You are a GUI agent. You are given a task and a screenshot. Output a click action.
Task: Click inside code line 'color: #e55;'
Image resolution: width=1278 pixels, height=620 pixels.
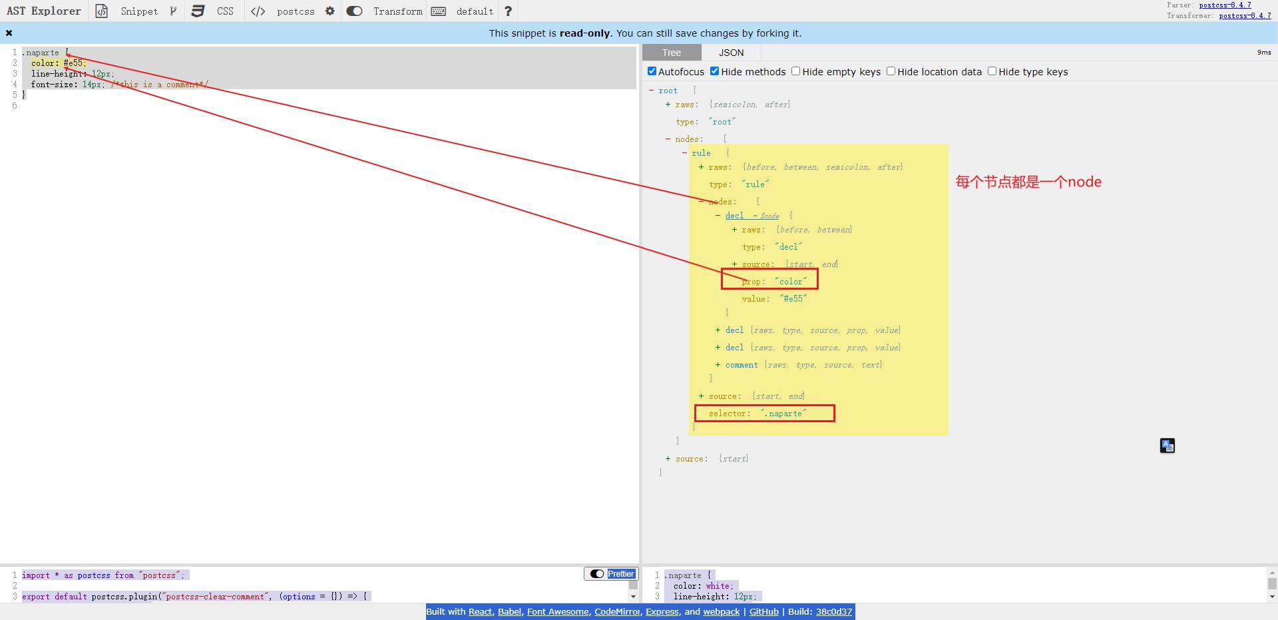click(x=59, y=63)
